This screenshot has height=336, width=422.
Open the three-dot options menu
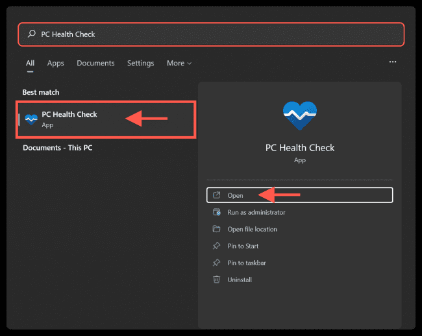[x=393, y=62]
